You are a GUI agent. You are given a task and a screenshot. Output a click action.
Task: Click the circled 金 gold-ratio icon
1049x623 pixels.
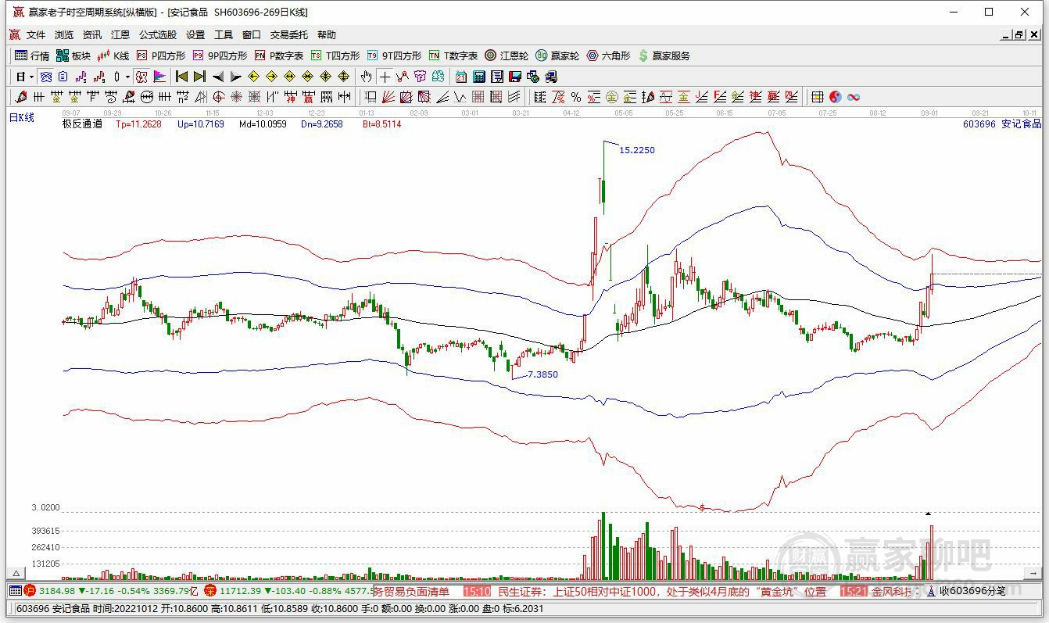(612, 97)
